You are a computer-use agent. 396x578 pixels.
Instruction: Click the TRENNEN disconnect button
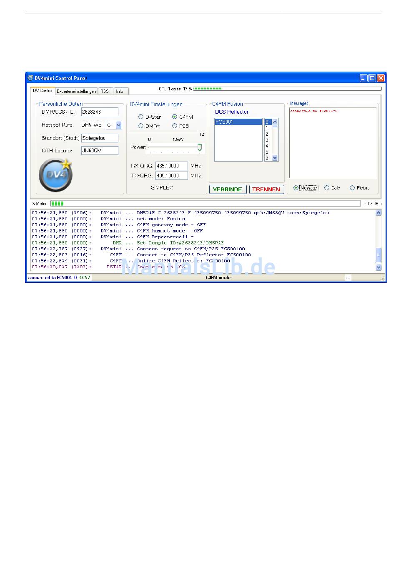pos(266,189)
